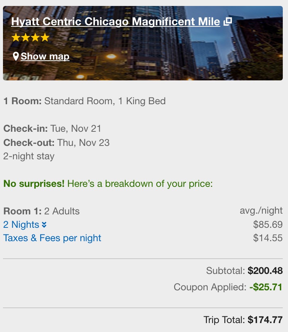This screenshot has width=288, height=332.
Task: Click the map pin icon
Action: (16, 57)
